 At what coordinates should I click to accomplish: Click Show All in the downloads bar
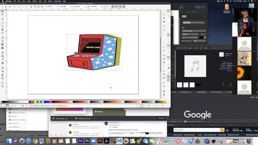click(x=161, y=118)
